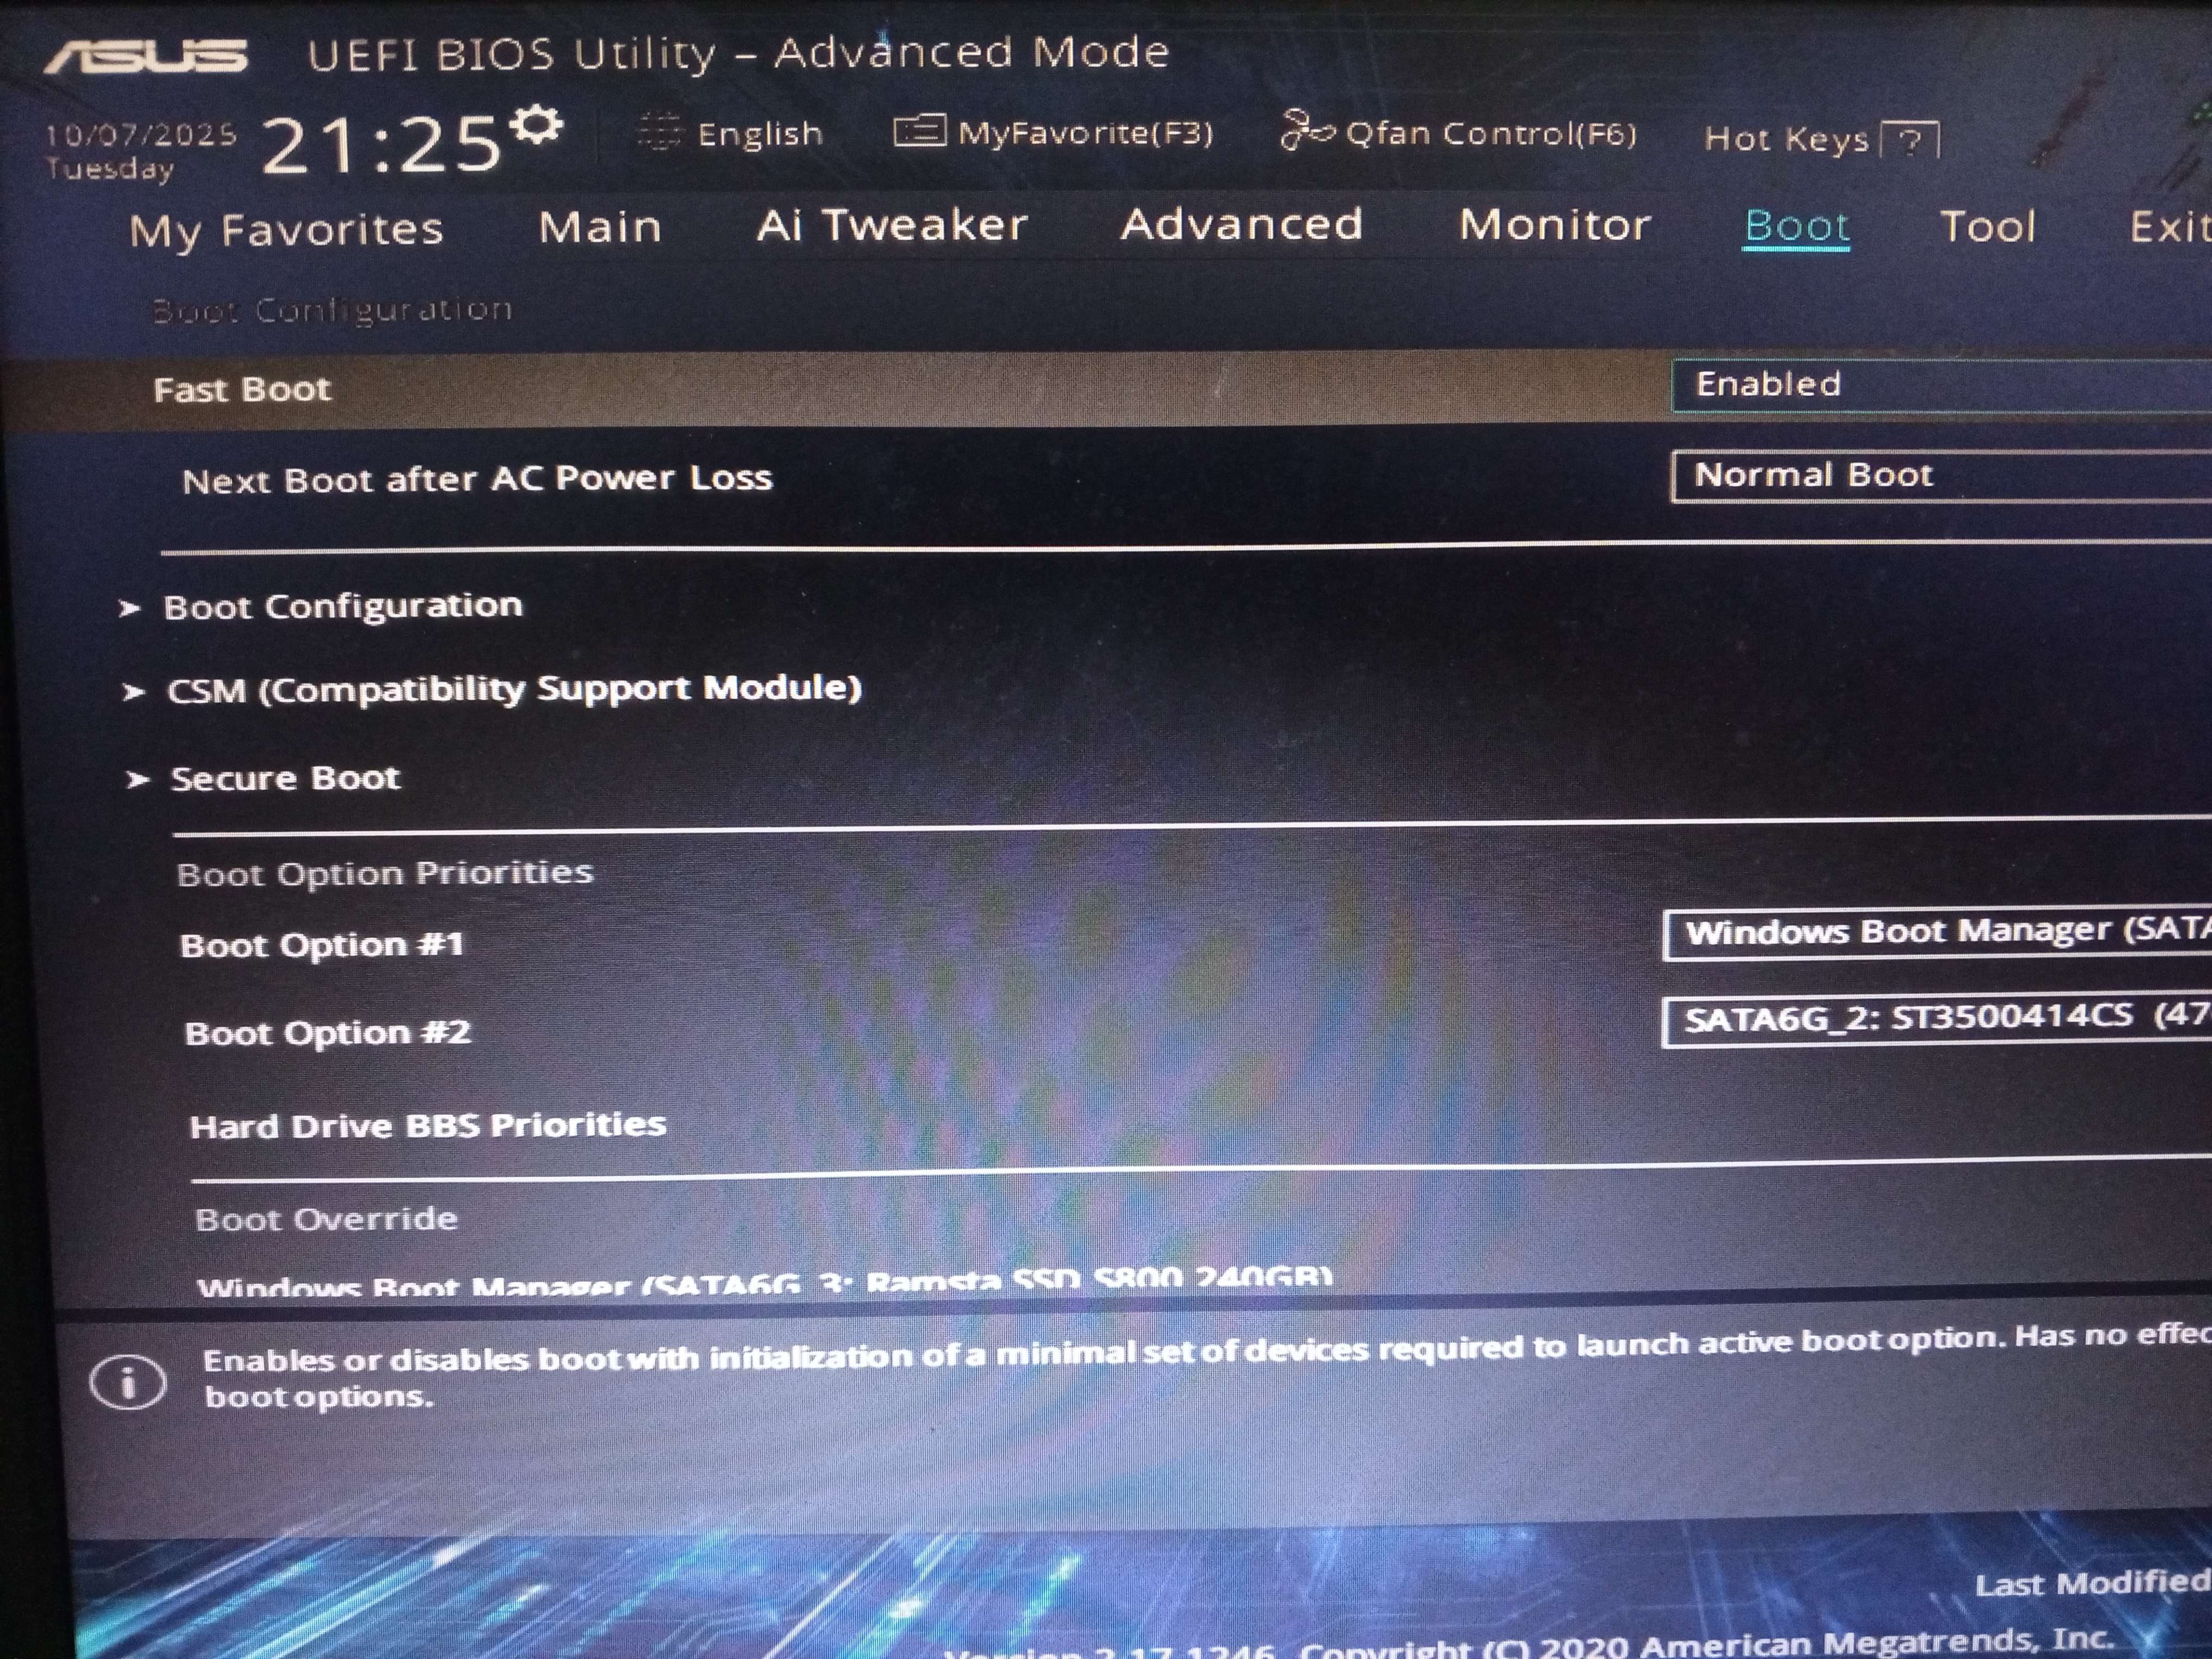The width and height of the screenshot is (2212, 1659).
Task: Switch to Ai Tweaker tab
Action: [891, 225]
